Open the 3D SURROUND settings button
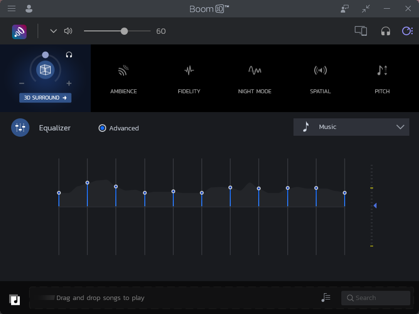Image resolution: width=419 pixels, height=314 pixels. point(45,98)
